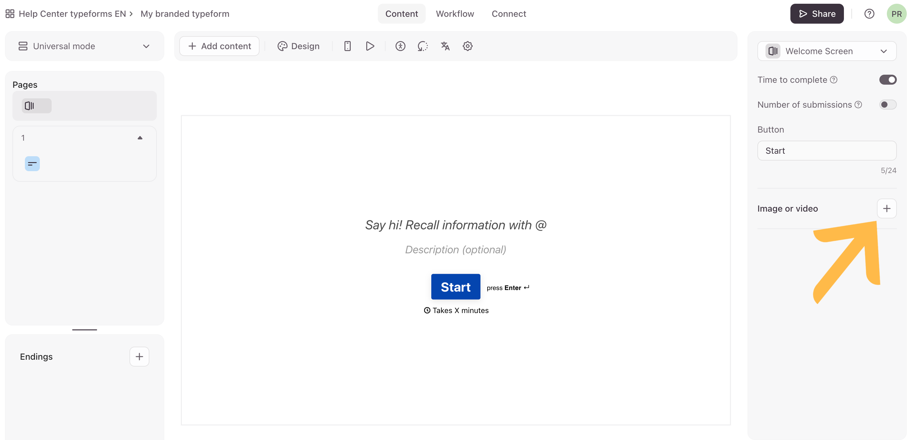This screenshot has height=440, width=913.
Task: Click the Add content button
Action: (219, 46)
